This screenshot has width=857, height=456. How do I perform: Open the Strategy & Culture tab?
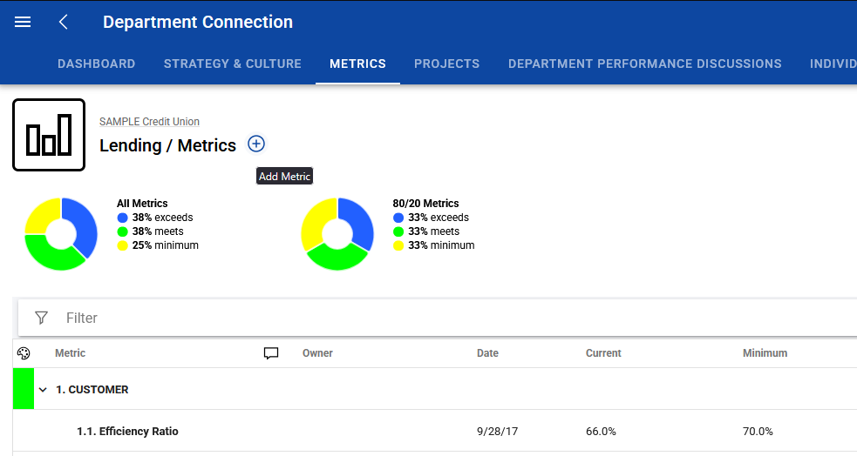[x=233, y=64]
